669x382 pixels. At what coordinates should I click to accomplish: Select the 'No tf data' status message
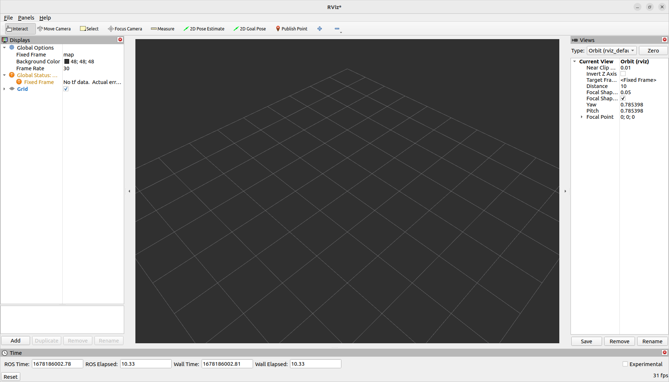click(92, 82)
